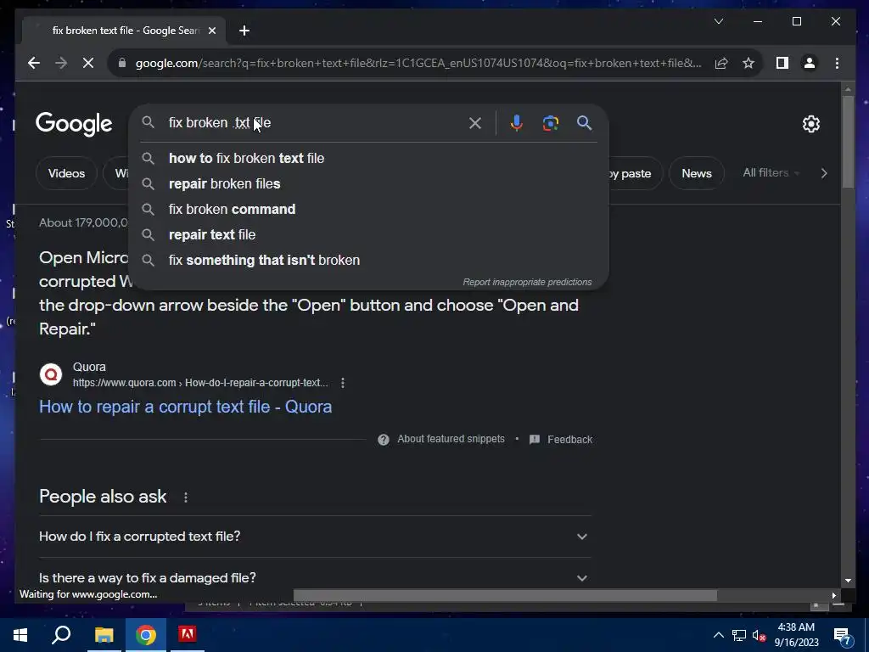Select the 'copy paste' filter chip
The height and width of the screenshot is (652, 869).
(x=635, y=173)
